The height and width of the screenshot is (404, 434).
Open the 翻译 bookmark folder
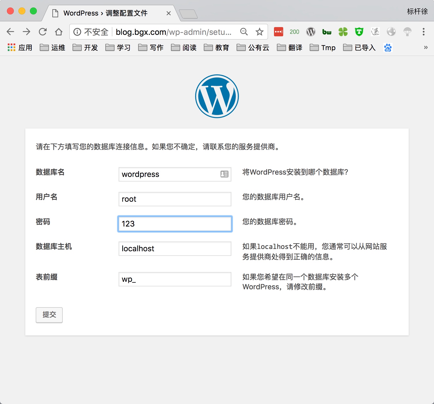290,48
